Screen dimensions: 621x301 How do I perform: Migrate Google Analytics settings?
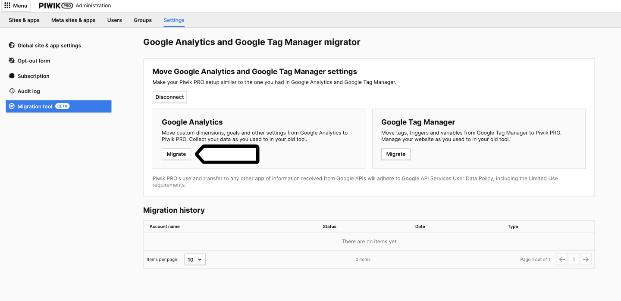click(176, 154)
